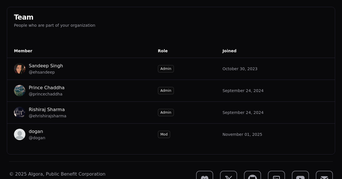Click the Joined column header
342x179 pixels.
(229, 51)
